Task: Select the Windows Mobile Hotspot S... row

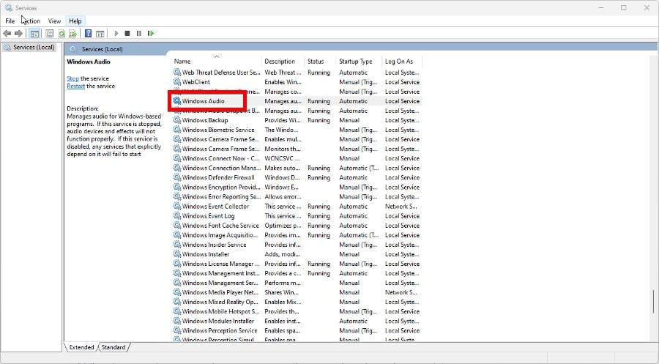Action: click(297, 311)
